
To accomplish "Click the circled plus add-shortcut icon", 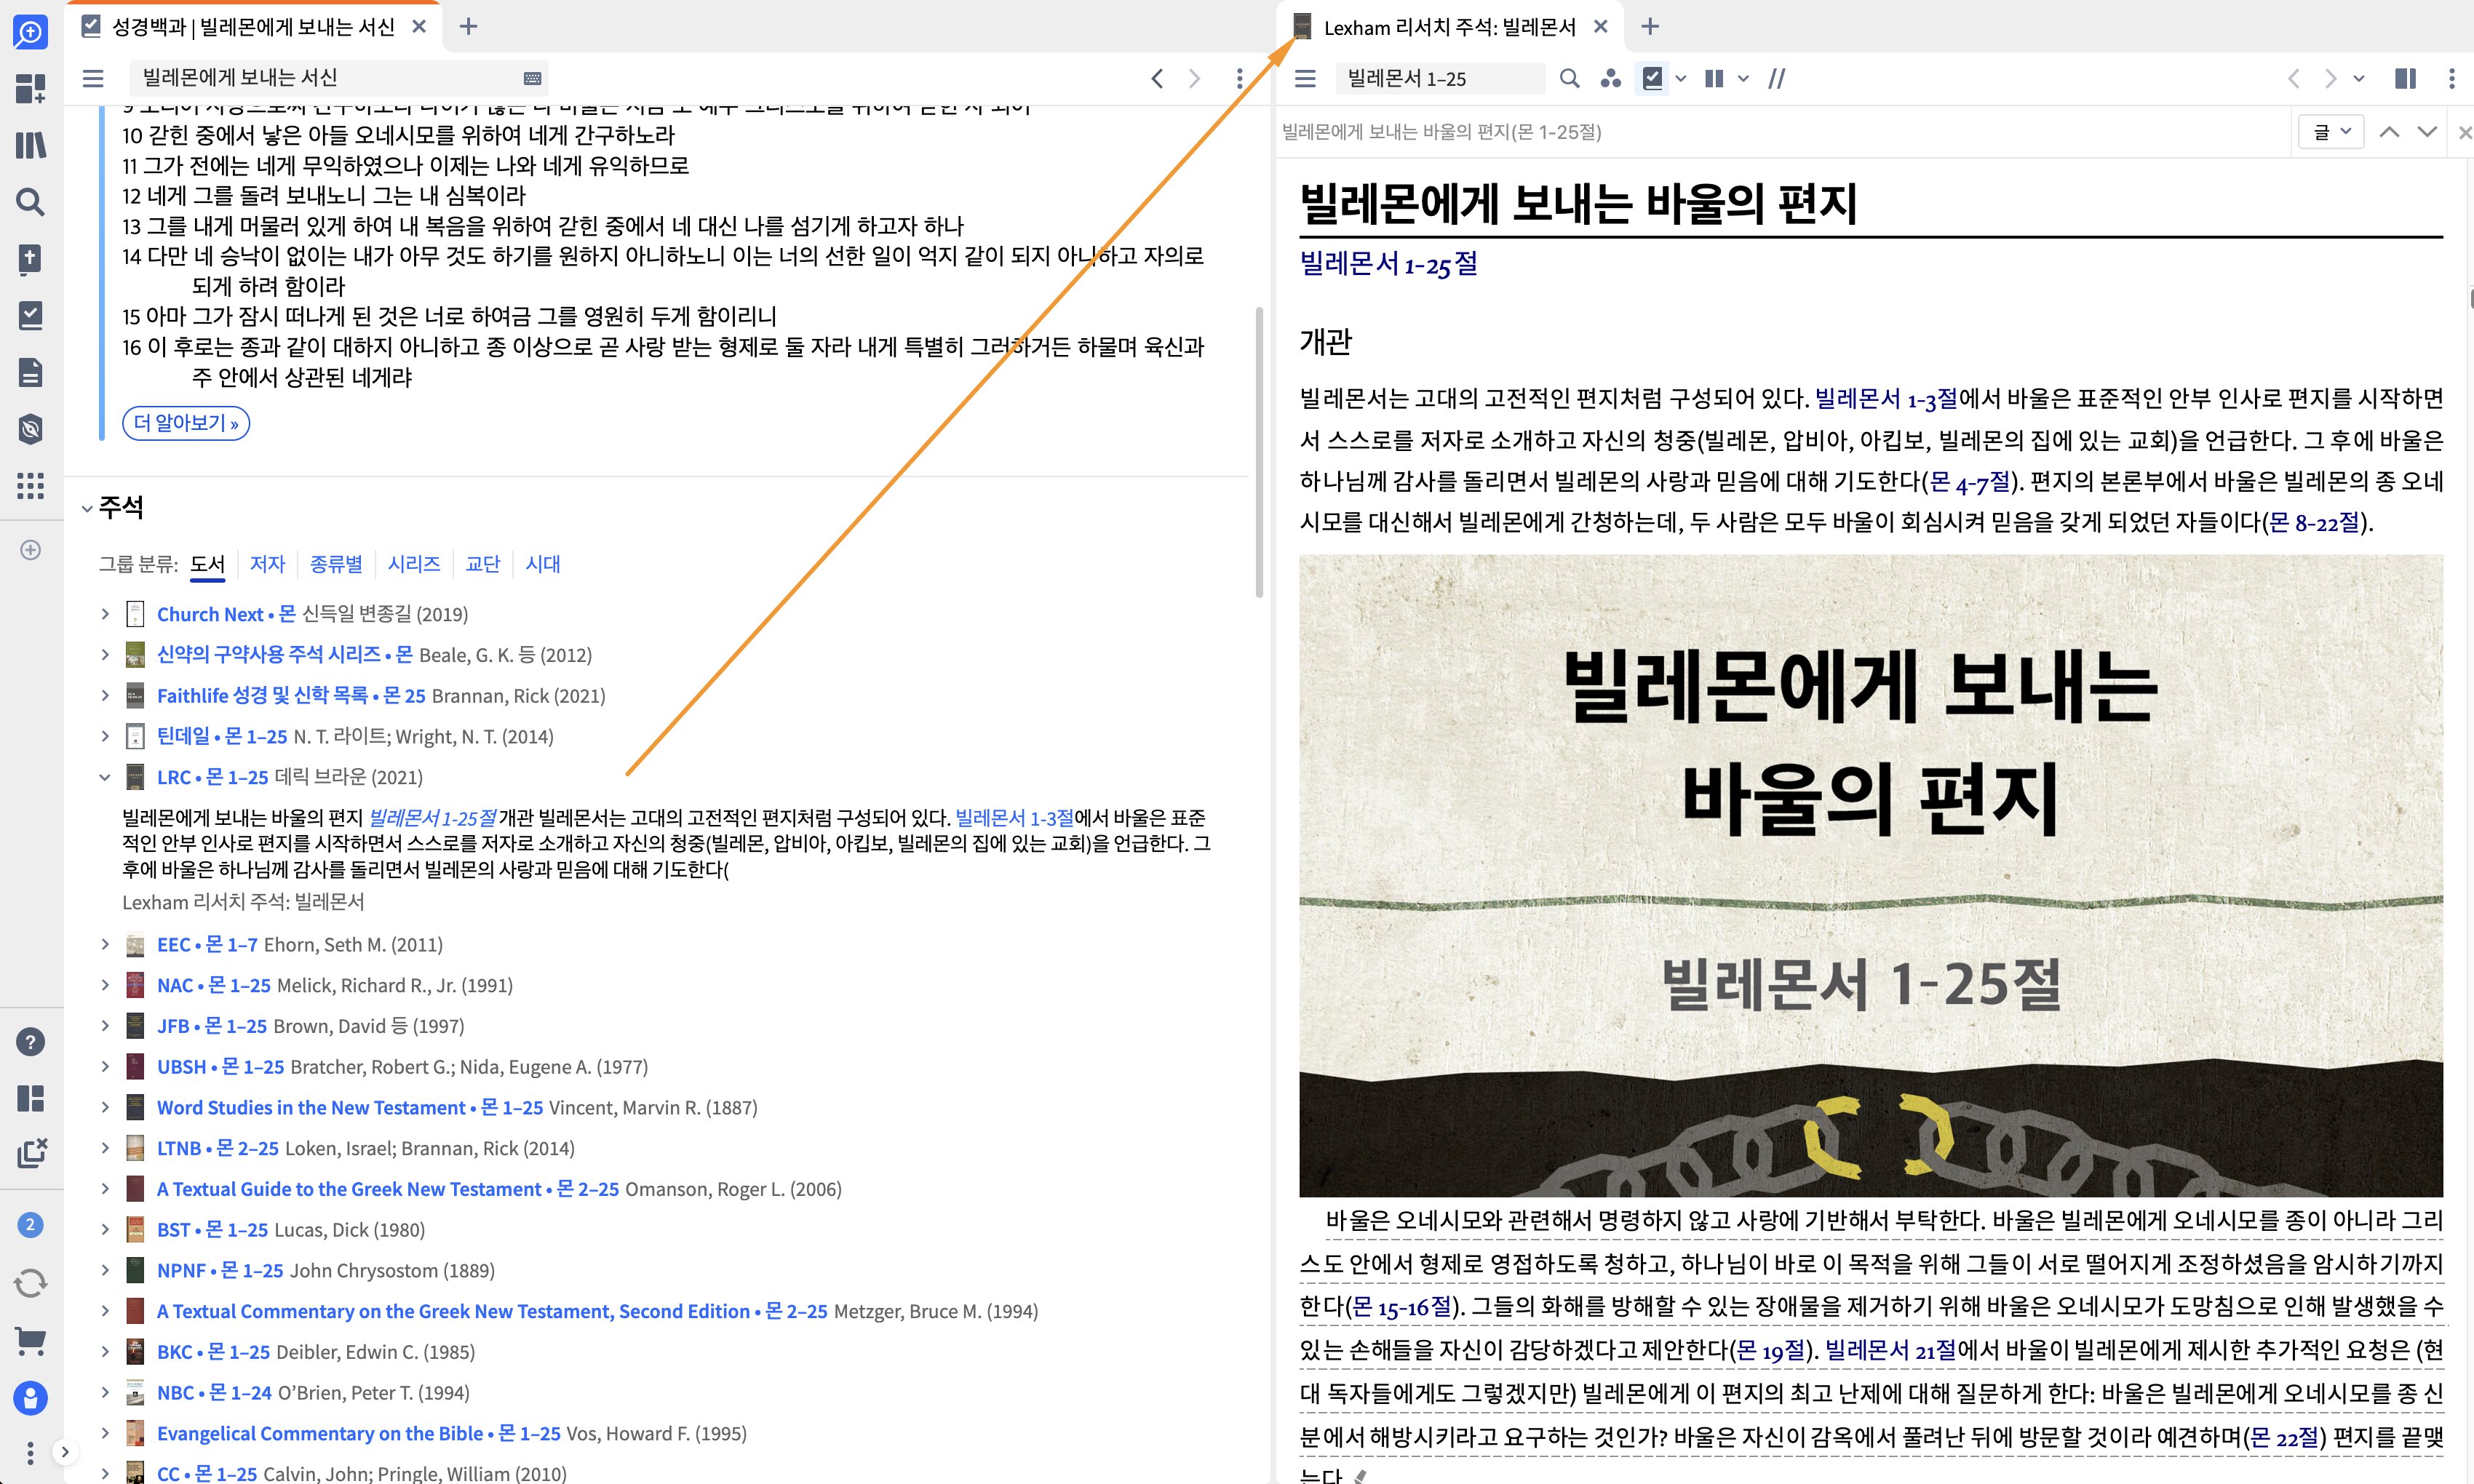I will pyautogui.click(x=31, y=550).
